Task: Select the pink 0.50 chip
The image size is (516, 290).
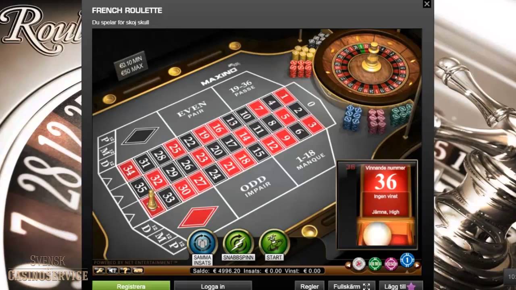Action: (391, 263)
